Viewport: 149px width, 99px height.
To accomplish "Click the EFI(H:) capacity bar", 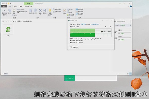I will click(124, 38).
